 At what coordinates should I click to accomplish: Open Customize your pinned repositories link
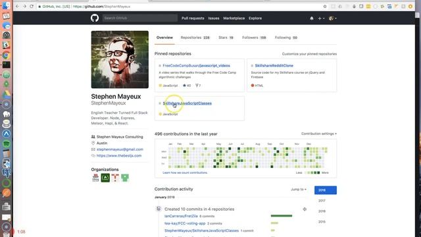click(309, 54)
